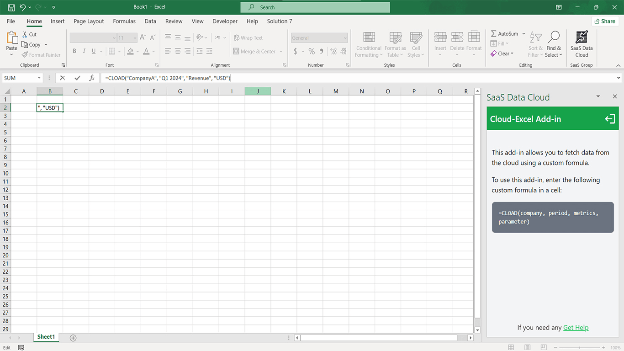The height and width of the screenshot is (351, 624).
Task: Decrease the font size
Action: point(153,38)
